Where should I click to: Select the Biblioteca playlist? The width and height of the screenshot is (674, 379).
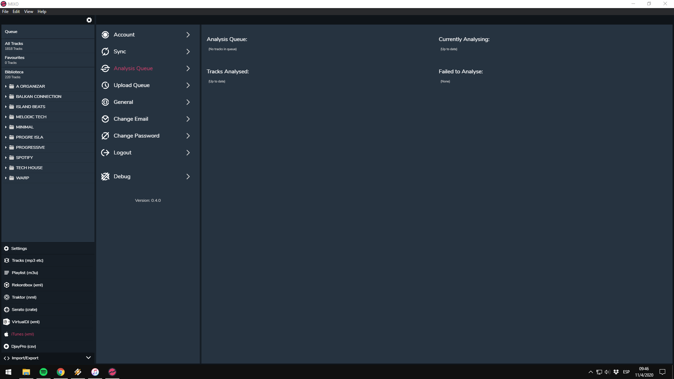pos(48,74)
